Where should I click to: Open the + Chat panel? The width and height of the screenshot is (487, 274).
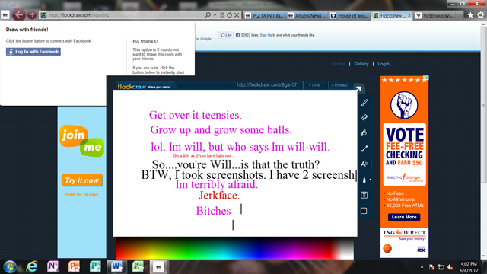[314, 85]
